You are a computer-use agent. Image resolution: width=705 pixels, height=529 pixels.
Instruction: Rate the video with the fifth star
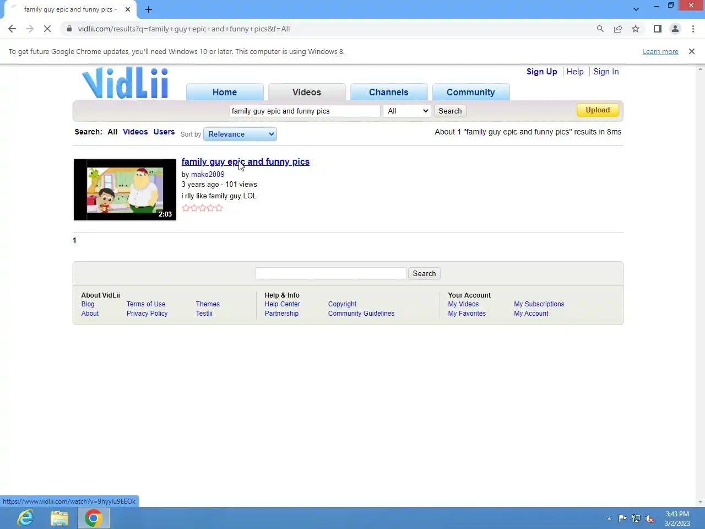click(219, 208)
